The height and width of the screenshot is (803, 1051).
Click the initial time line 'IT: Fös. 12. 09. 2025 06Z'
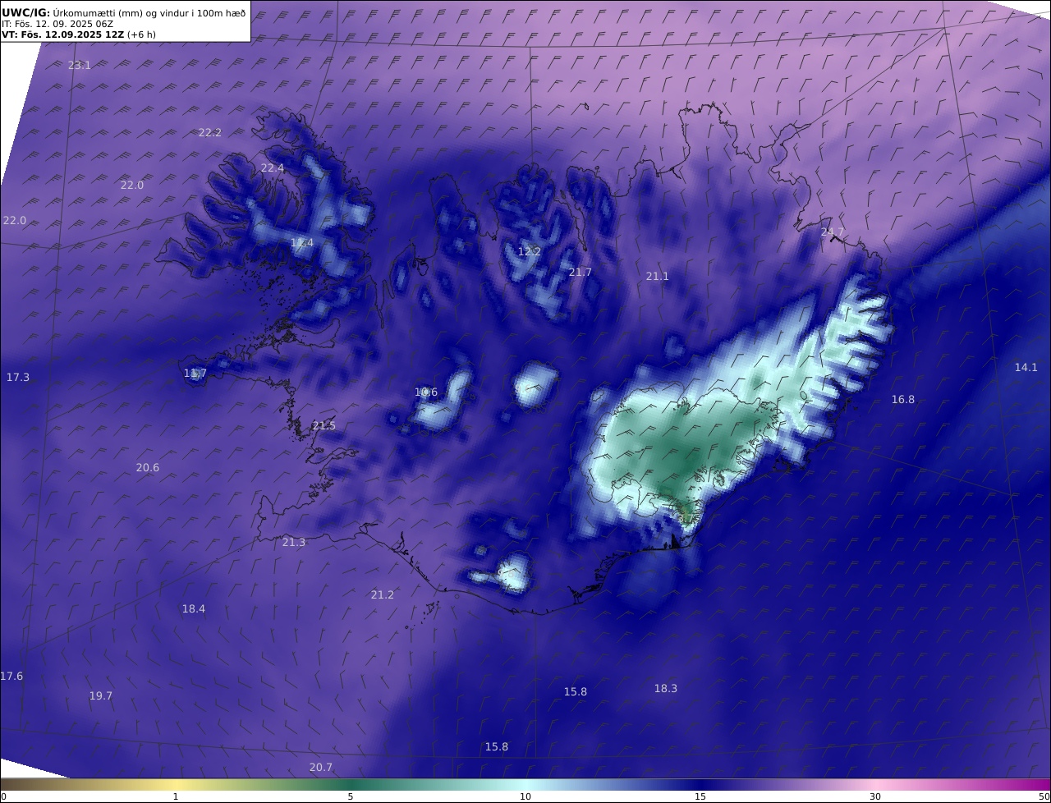pyautogui.click(x=57, y=24)
